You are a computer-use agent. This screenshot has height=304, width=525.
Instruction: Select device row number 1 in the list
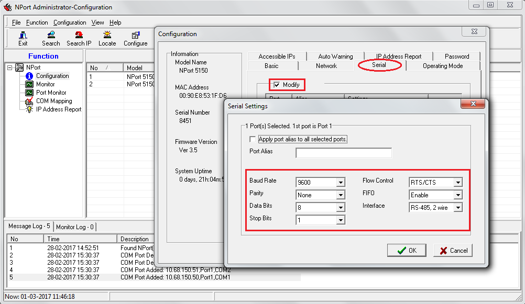point(121,76)
